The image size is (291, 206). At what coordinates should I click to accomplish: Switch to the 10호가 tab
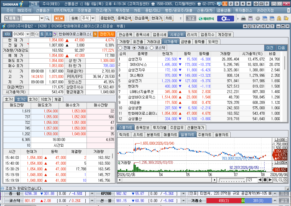(x=46, y=99)
